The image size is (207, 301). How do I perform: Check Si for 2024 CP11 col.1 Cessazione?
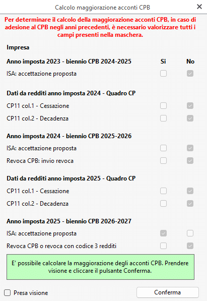point(164,105)
